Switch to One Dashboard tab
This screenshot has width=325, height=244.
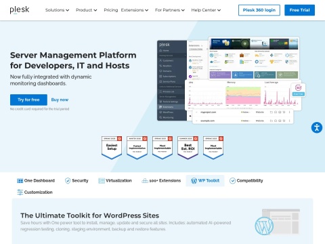(x=36, y=181)
